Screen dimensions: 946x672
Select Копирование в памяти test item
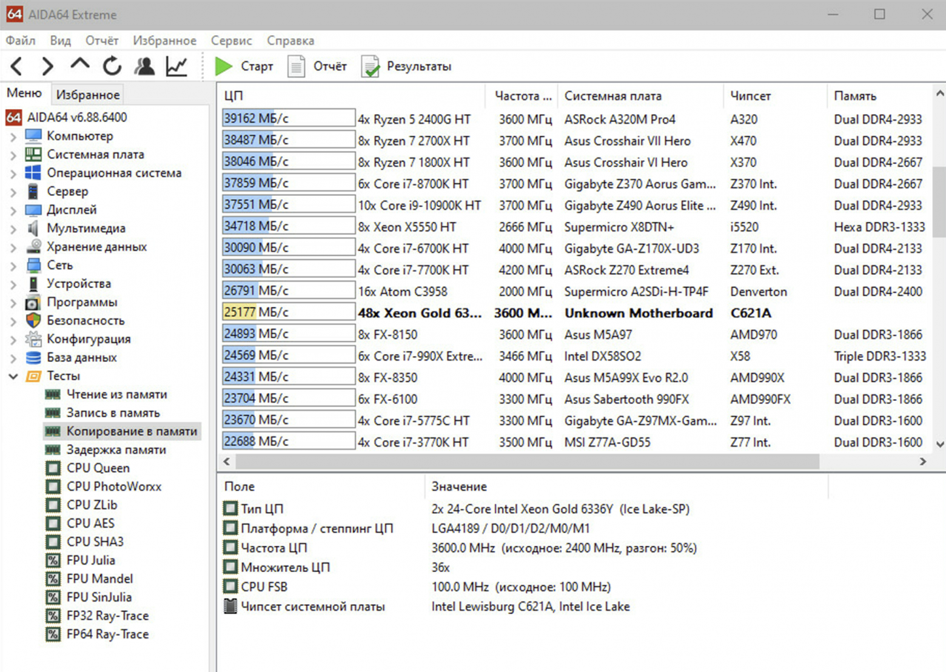pyautogui.click(x=122, y=431)
